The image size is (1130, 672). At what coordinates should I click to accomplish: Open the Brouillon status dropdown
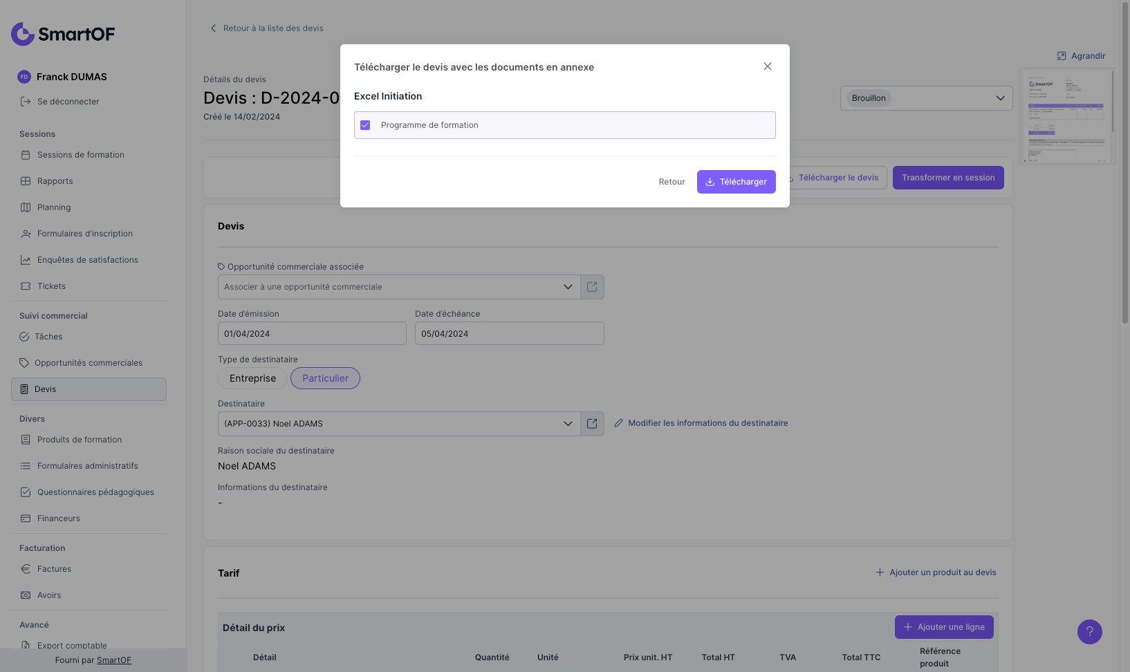click(x=926, y=98)
